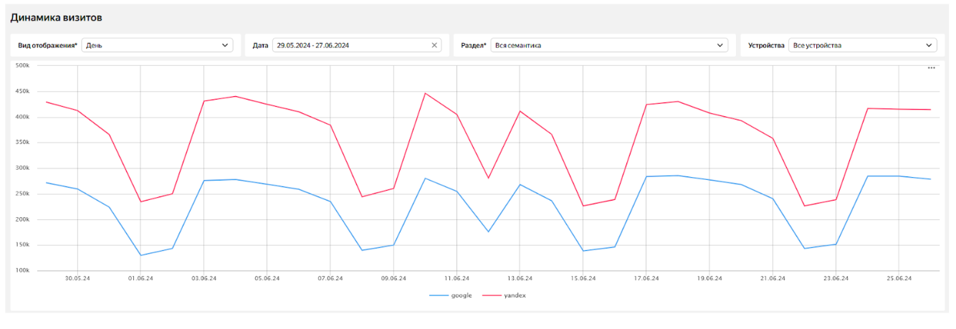Click the 03.06.24 x-axis date label

pos(204,278)
